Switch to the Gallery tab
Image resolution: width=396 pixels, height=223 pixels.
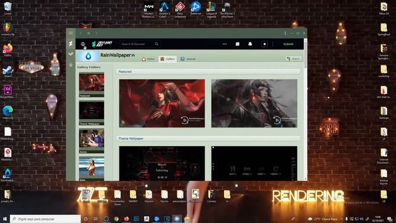[x=168, y=59]
